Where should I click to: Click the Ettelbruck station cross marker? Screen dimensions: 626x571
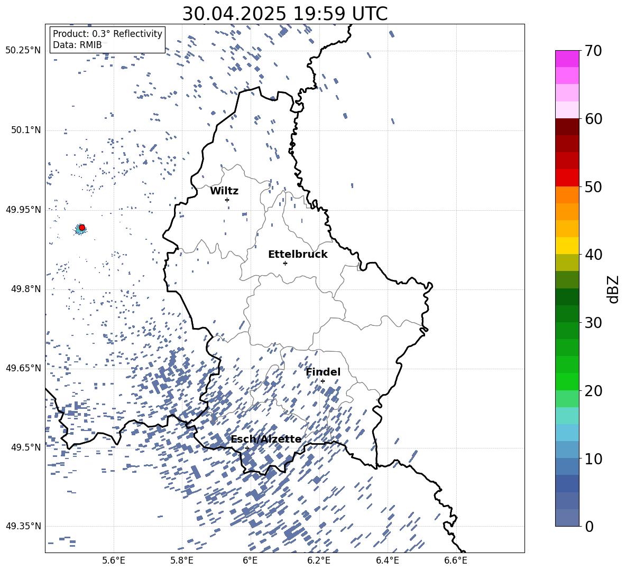285,263
